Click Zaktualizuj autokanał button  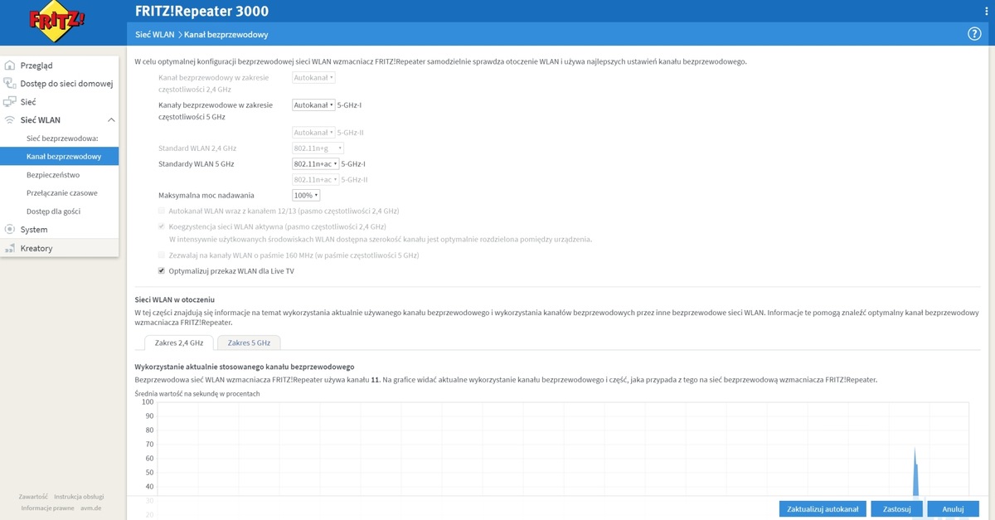823,509
